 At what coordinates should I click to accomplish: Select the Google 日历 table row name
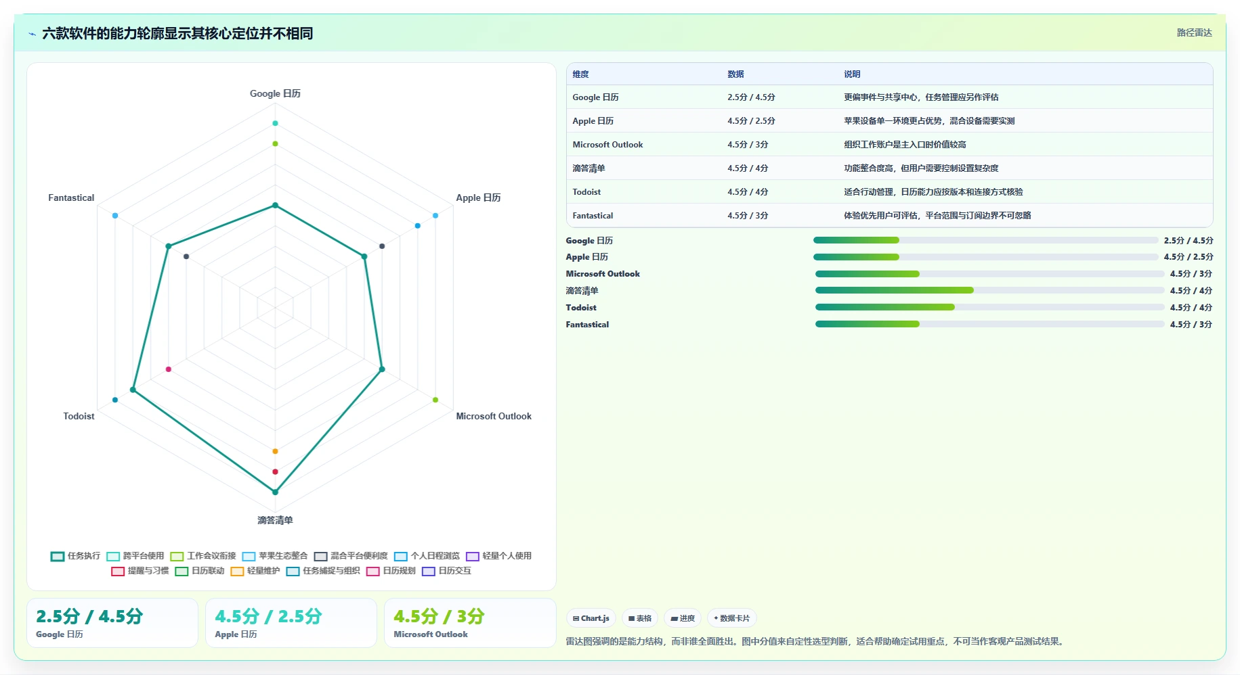595,97
